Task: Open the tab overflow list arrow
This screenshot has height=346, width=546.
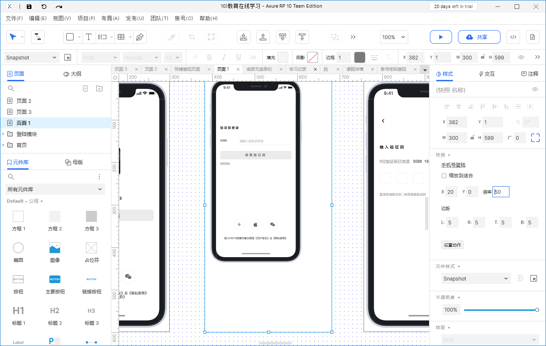Action: tap(424, 70)
